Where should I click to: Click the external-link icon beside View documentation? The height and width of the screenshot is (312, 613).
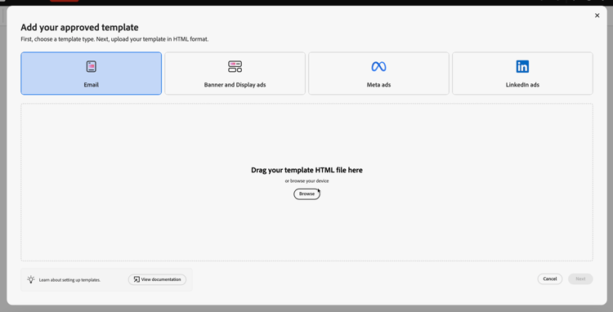(136, 279)
